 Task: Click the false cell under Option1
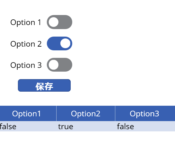pyautogui.click(x=28, y=126)
